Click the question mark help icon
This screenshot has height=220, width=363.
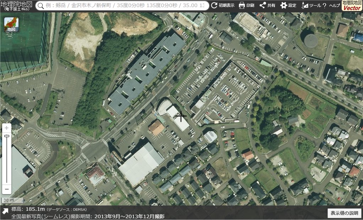324,5
